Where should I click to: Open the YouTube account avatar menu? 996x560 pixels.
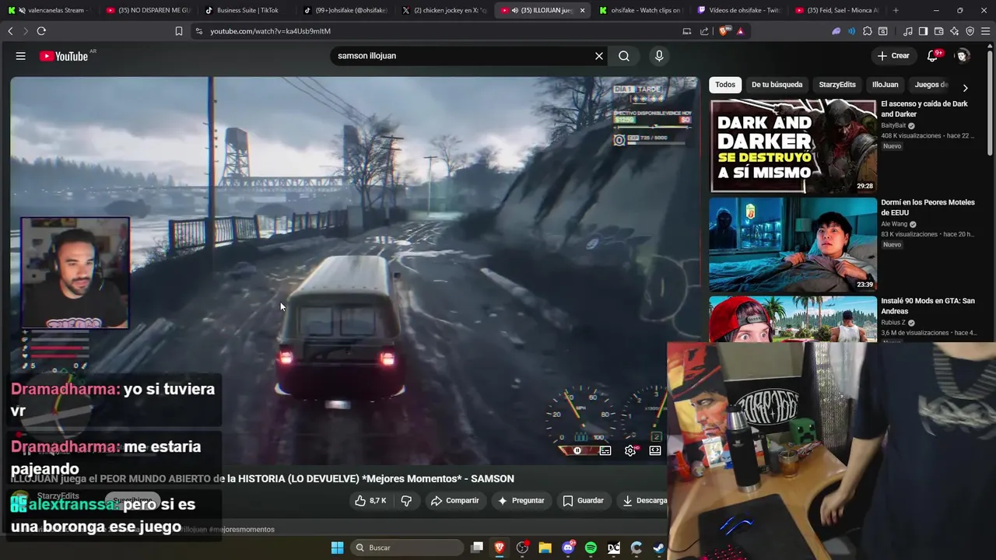[963, 56]
